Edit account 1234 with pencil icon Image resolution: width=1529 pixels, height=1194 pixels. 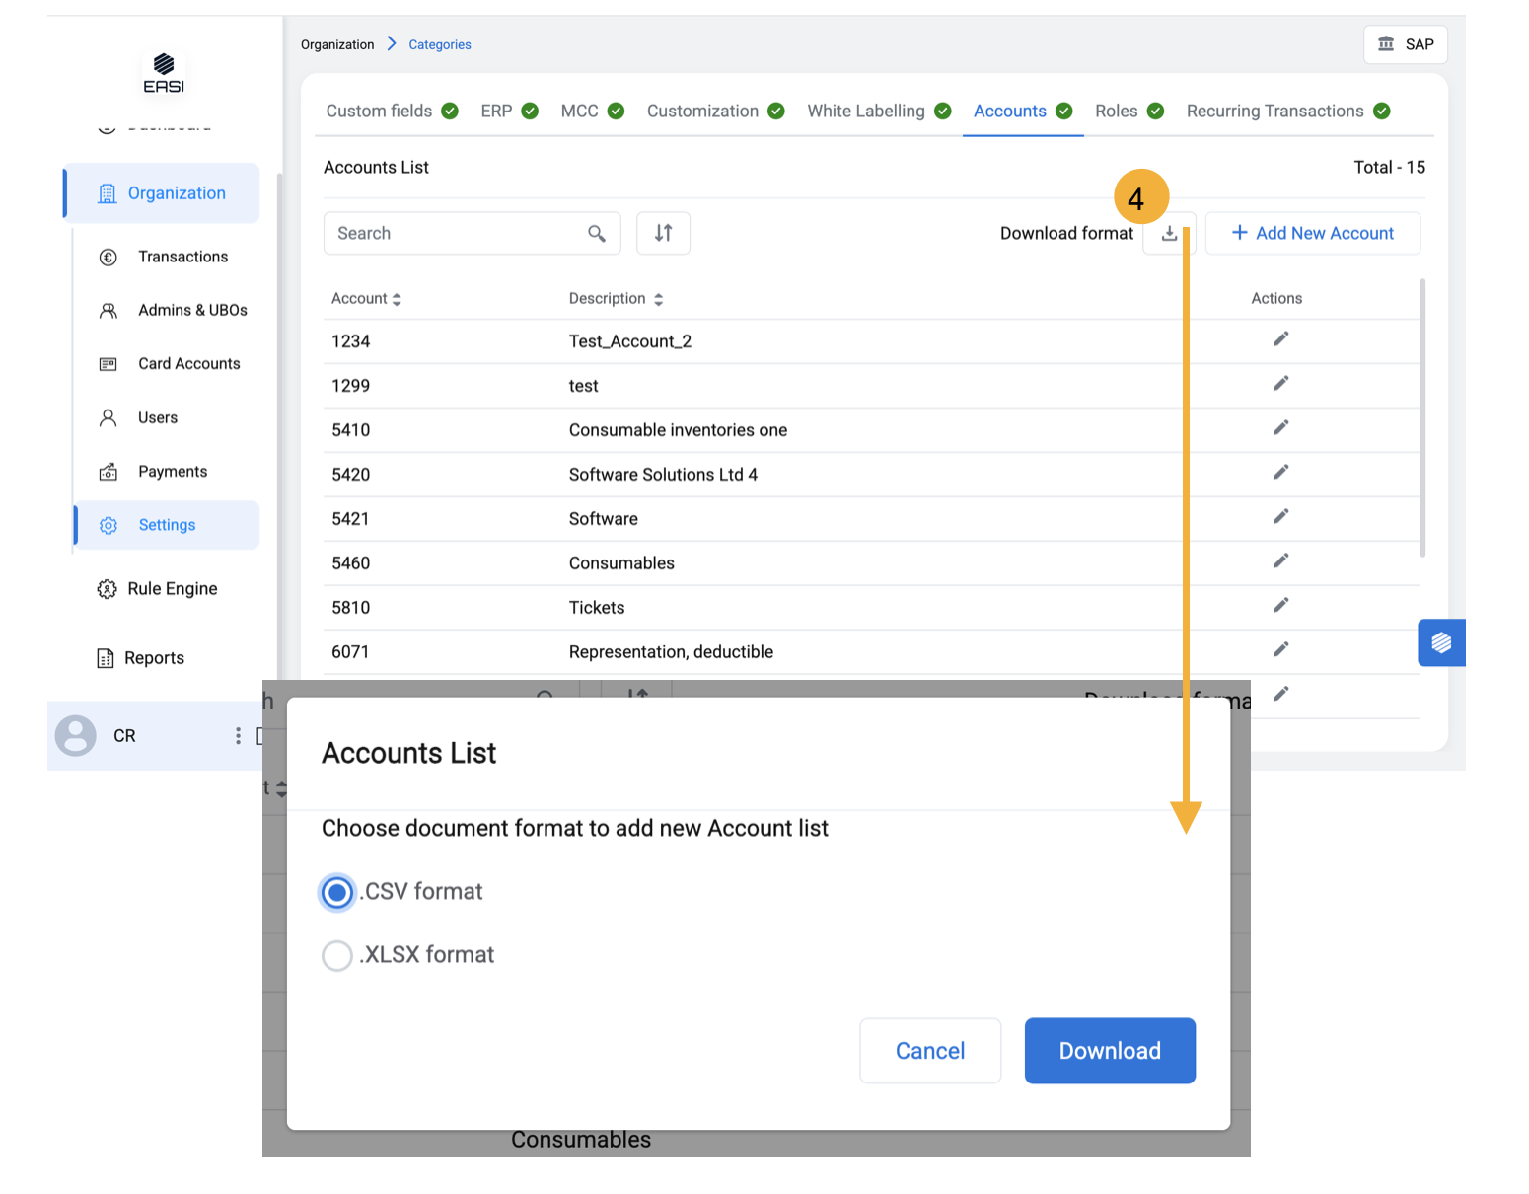click(1280, 339)
